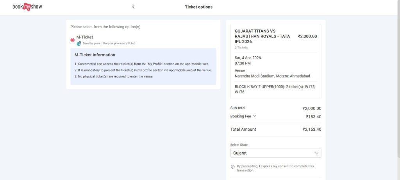Go back using the left arrow
Image resolution: width=400 pixels, height=180 pixels.
(133, 7)
